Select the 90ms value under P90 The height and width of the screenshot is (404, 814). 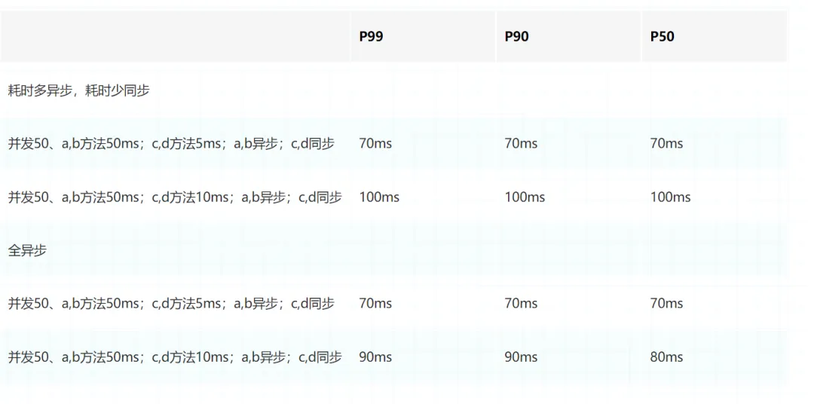(521, 357)
